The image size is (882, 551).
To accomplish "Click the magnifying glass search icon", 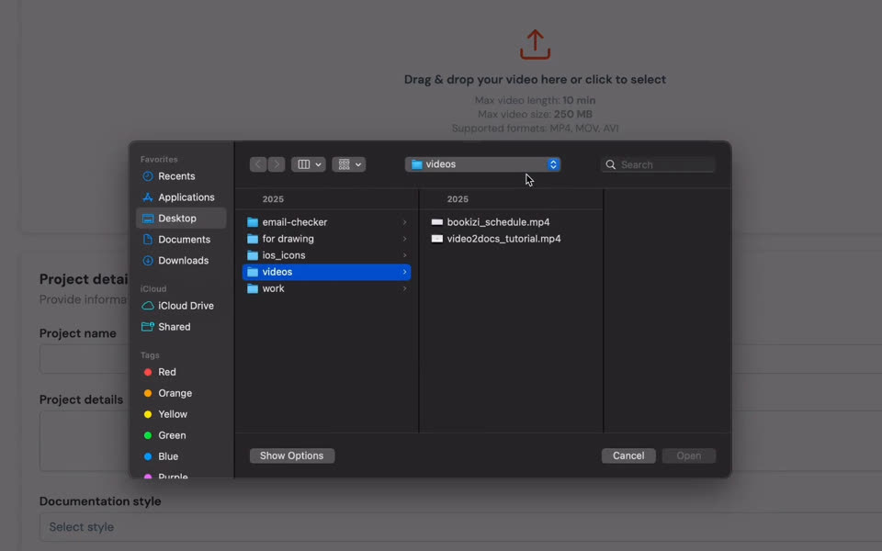I will [x=610, y=164].
